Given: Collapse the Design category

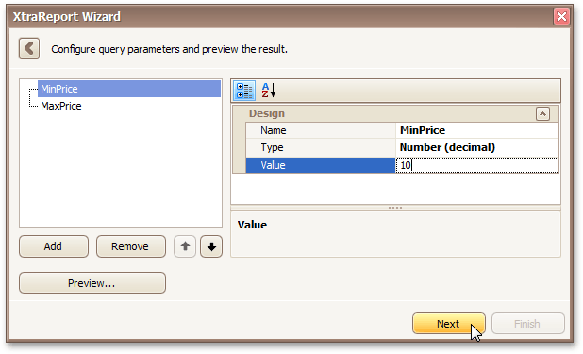Looking at the screenshot, I should click(542, 114).
